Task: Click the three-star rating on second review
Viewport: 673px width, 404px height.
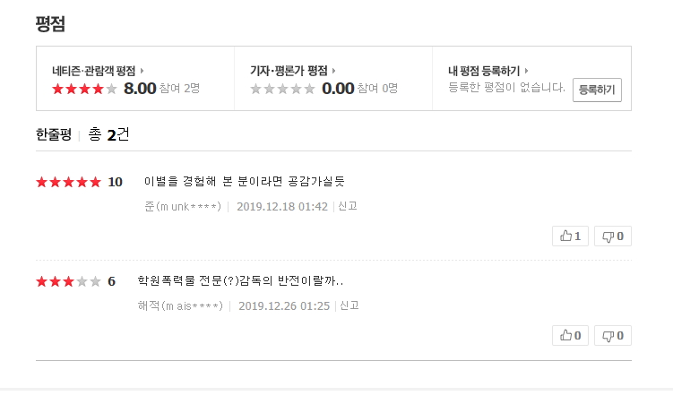Action: point(69,281)
